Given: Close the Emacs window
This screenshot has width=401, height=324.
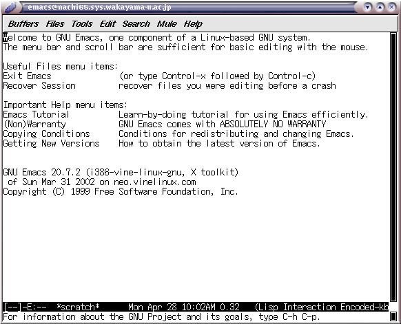Looking at the screenshot, I should pyautogui.click(x=391, y=7).
